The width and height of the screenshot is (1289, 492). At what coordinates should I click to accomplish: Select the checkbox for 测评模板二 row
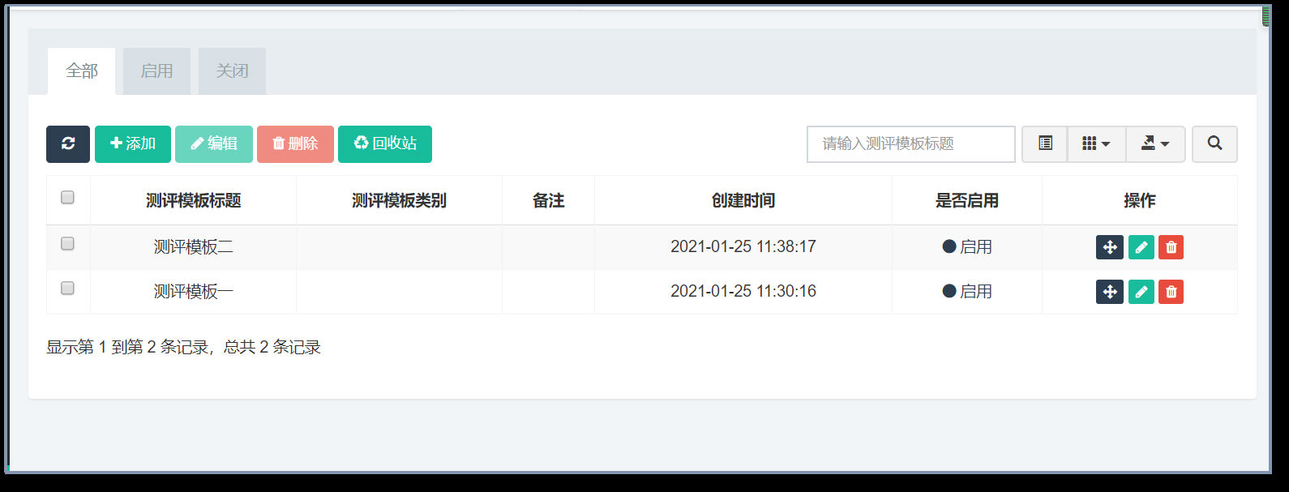click(68, 244)
